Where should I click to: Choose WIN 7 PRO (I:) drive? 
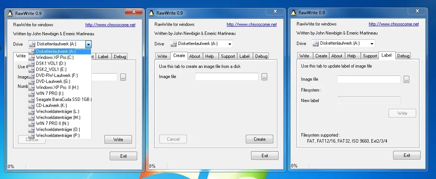click(x=59, y=93)
